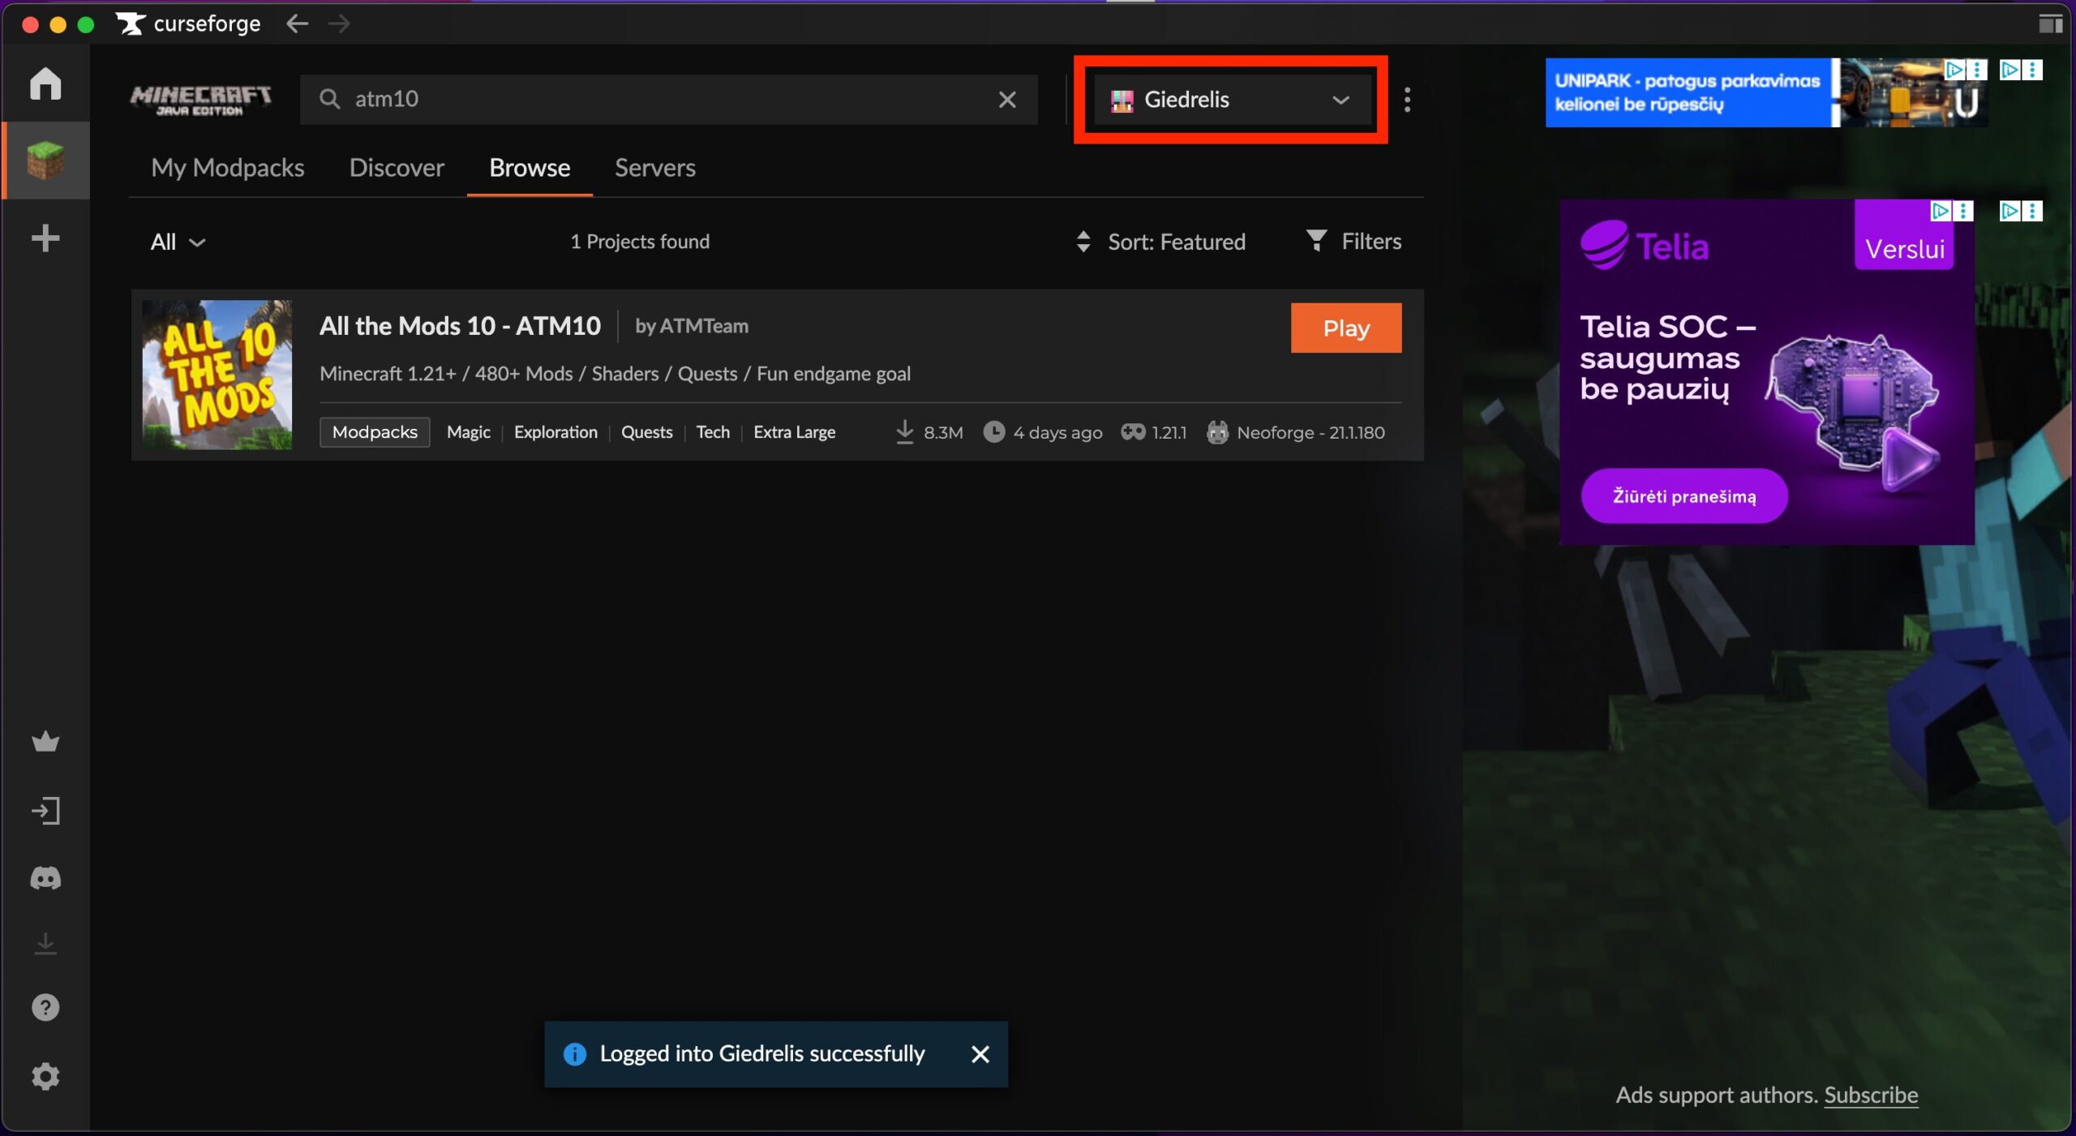Open the premium crown icon
This screenshot has width=2076, height=1136.
[45, 741]
